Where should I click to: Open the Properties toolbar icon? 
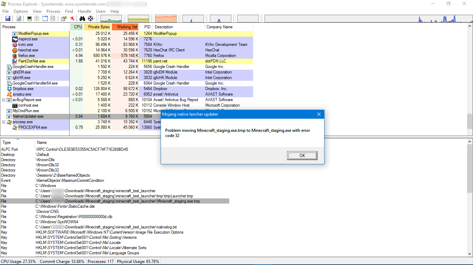coord(64,19)
